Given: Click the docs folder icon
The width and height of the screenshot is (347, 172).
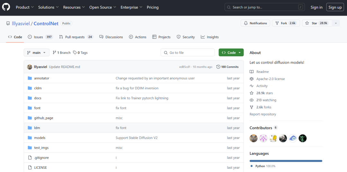Looking at the screenshot, I should (30, 98).
